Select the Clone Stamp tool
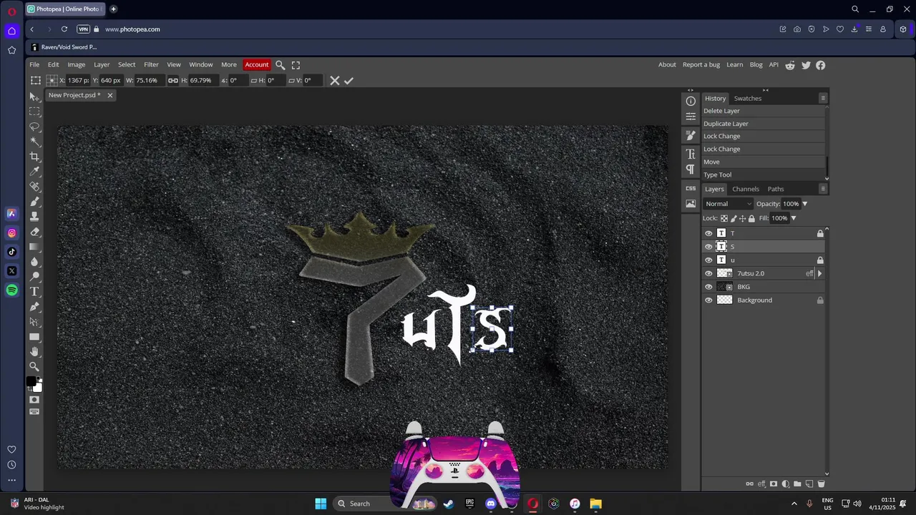Image resolution: width=916 pixels, height=515 pixels. tap(34, 217)
